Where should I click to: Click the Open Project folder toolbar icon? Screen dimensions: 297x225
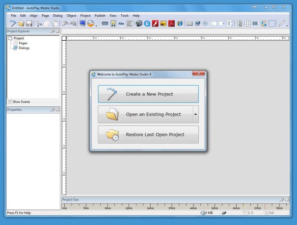point(21,24)
